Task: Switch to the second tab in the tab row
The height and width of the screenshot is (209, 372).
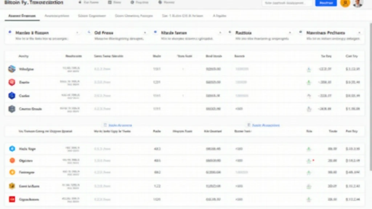Action: pos(56,16)
